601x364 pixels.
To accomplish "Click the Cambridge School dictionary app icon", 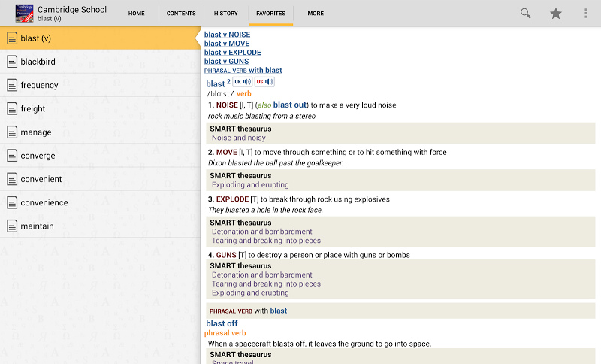I will point(24,13).
